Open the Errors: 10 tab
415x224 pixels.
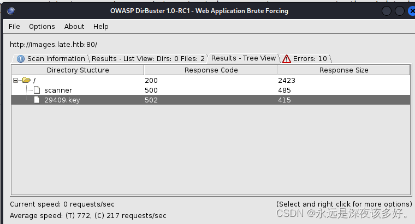(x=305, y=58)
